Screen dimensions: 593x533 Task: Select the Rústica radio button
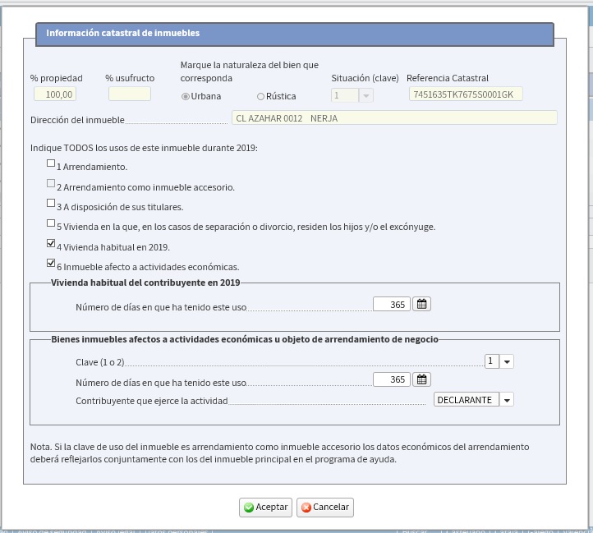[x=261, y=96]
